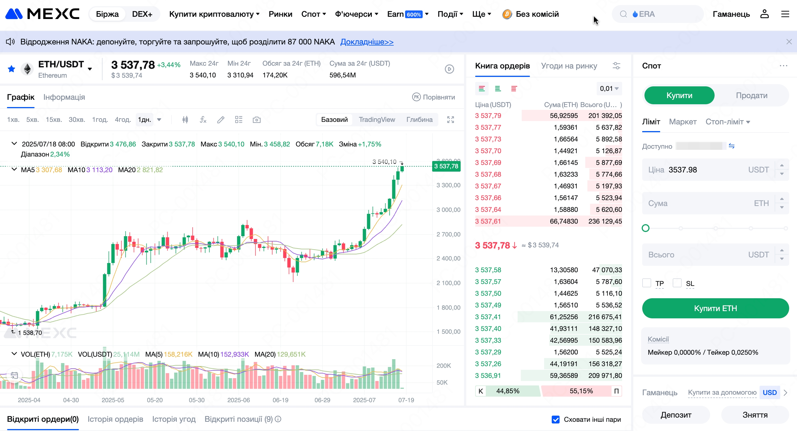Image resolution: width=797 pixels, height=431 pixels.
Task: Collapse the VOL indicator row chevron
Action: (x=14, y=354)
